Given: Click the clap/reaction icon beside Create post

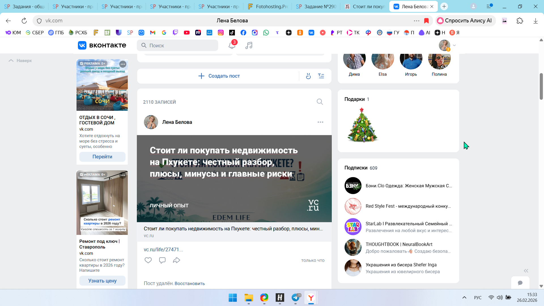Looking at the screenshot, I should point(308,76).
